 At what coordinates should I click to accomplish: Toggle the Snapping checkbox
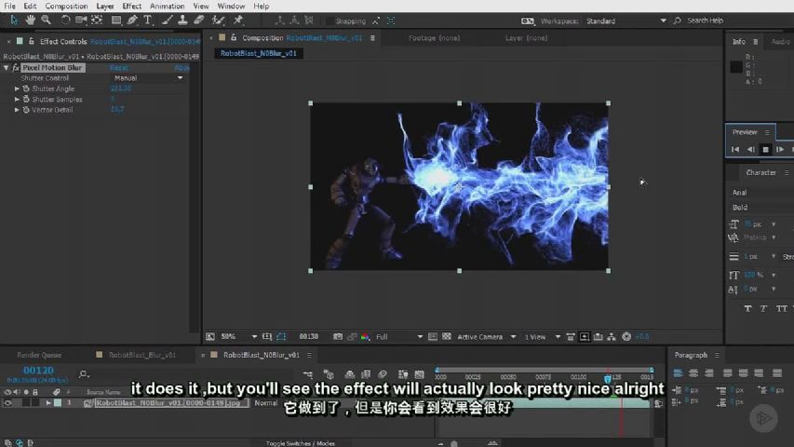pos(330,20)
